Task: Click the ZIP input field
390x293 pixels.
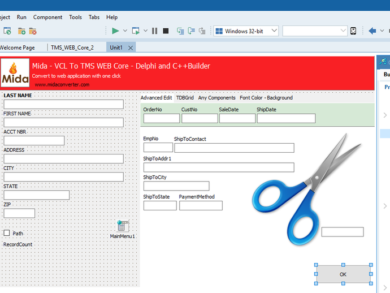Action: pyautogui.click(x=19, y=213)
